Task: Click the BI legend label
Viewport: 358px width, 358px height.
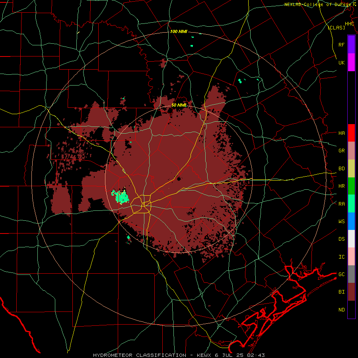Action: (341, 292)
